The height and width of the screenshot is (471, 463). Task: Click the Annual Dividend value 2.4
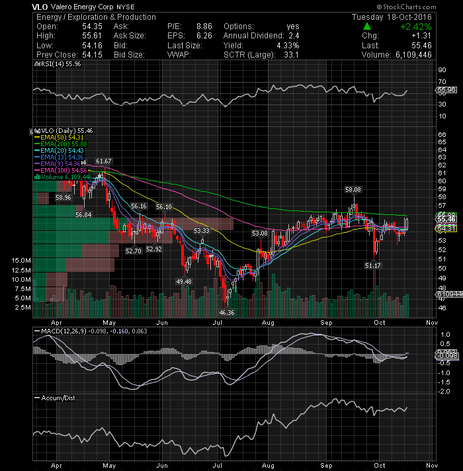(294, 36)
